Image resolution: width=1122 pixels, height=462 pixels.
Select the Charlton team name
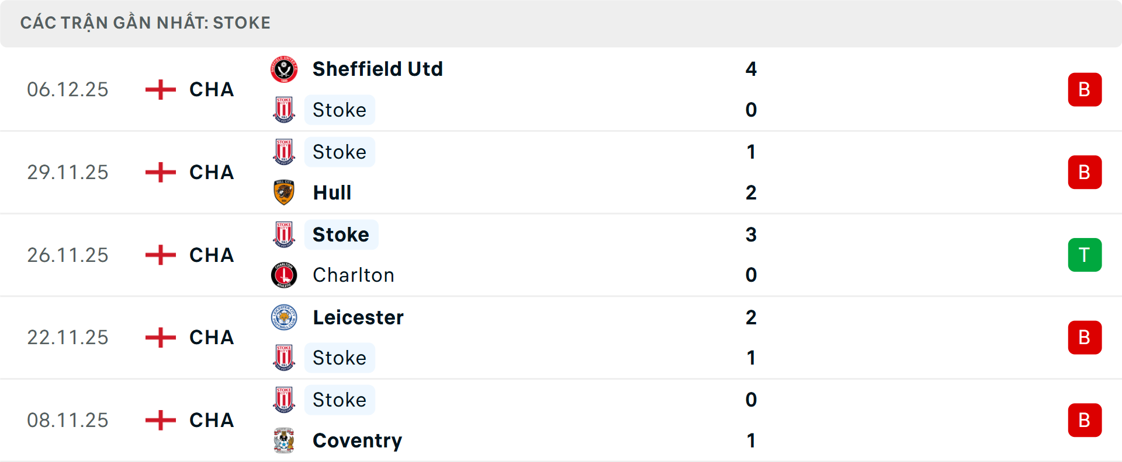coord(354,275)
